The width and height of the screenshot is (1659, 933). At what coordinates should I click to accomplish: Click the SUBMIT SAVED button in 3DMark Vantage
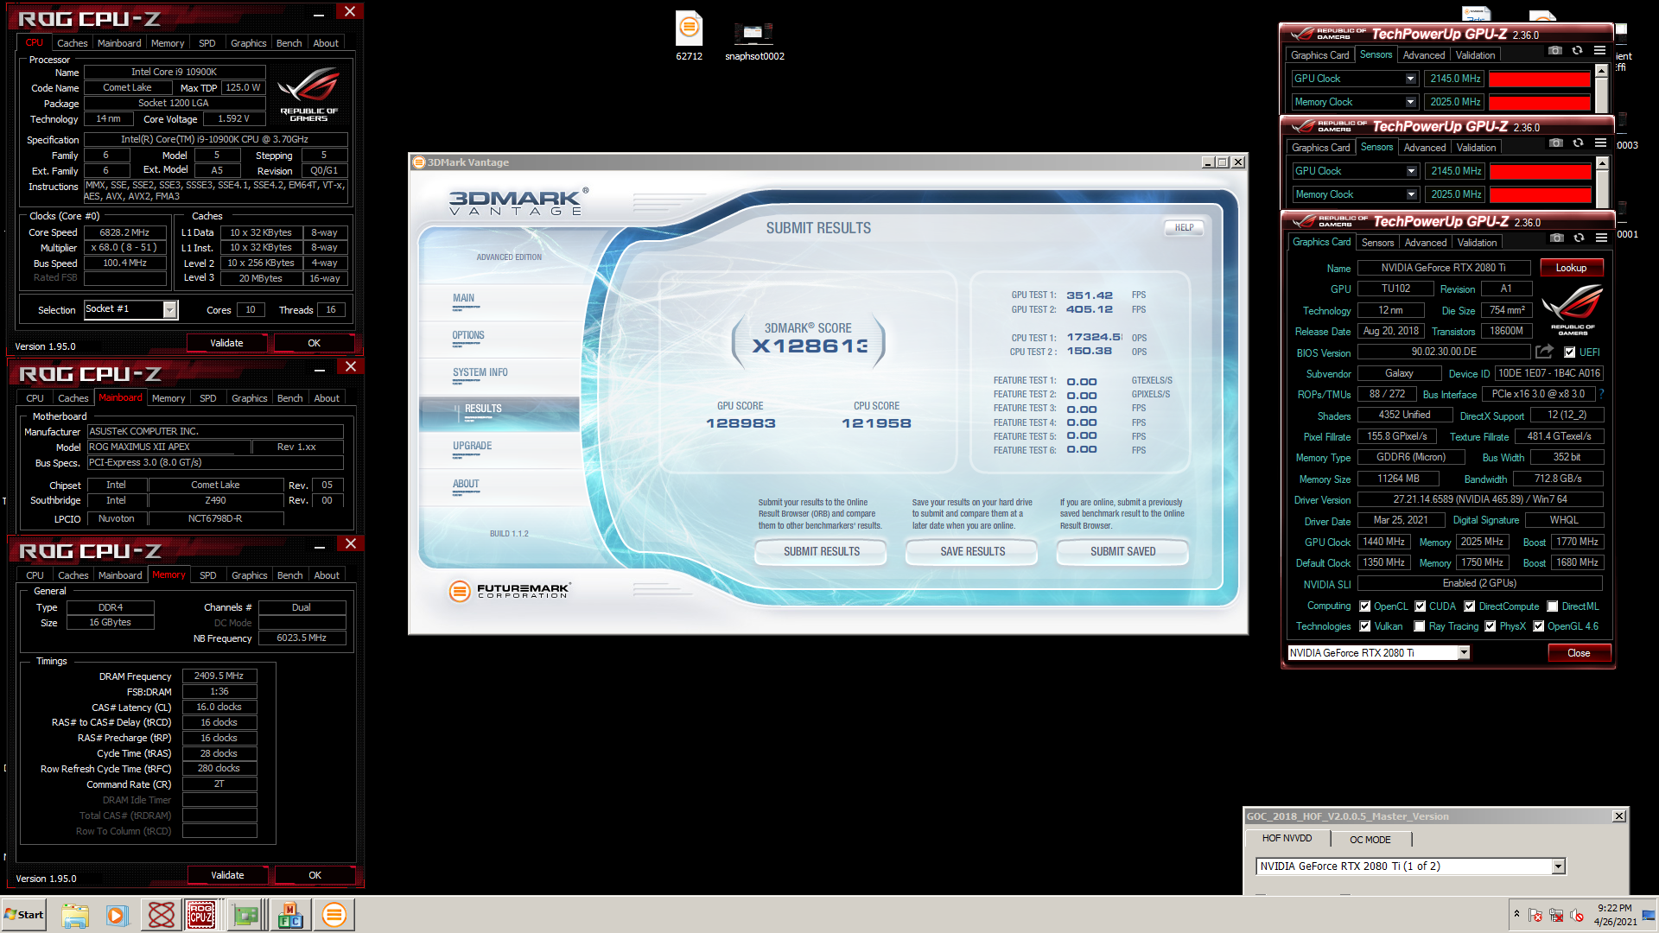click(x=1123, y=551)
